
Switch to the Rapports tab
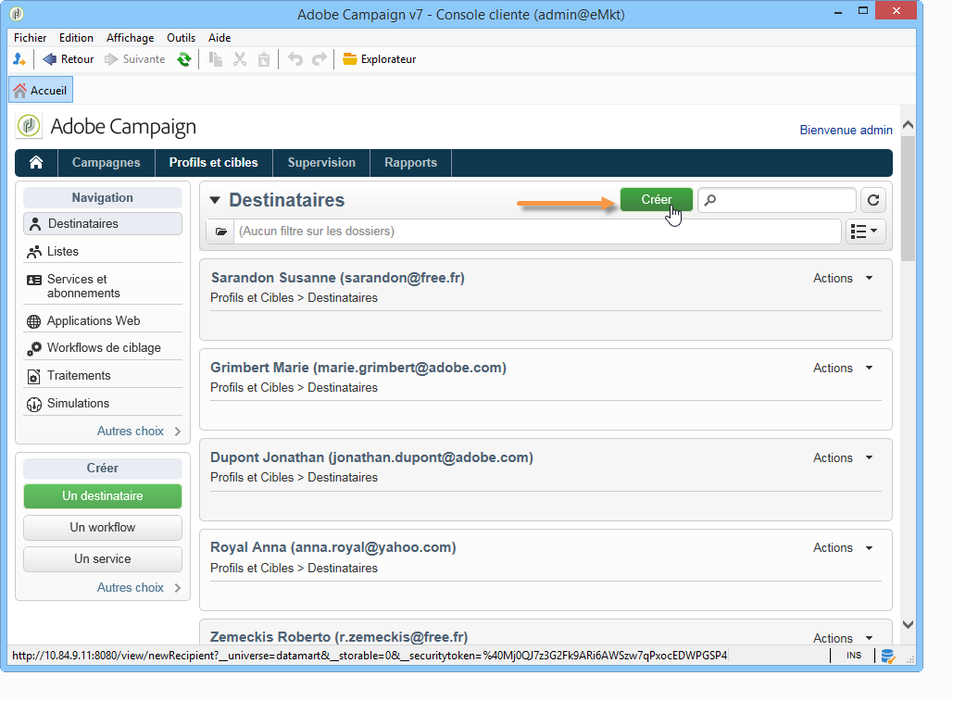tap(410, 162)
